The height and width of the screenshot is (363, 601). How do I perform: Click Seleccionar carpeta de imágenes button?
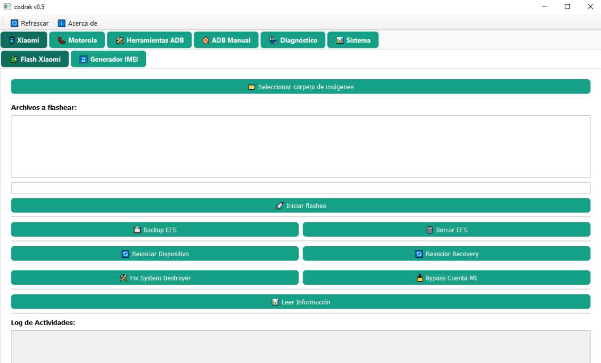pyautogui.click(x=300, y=87)
